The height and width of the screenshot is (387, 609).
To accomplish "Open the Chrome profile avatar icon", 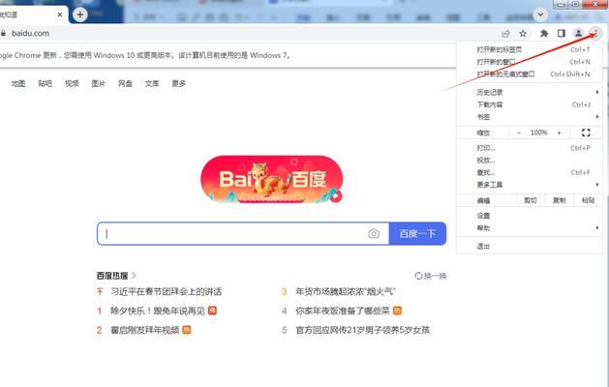I will click(x=578, y=34).
